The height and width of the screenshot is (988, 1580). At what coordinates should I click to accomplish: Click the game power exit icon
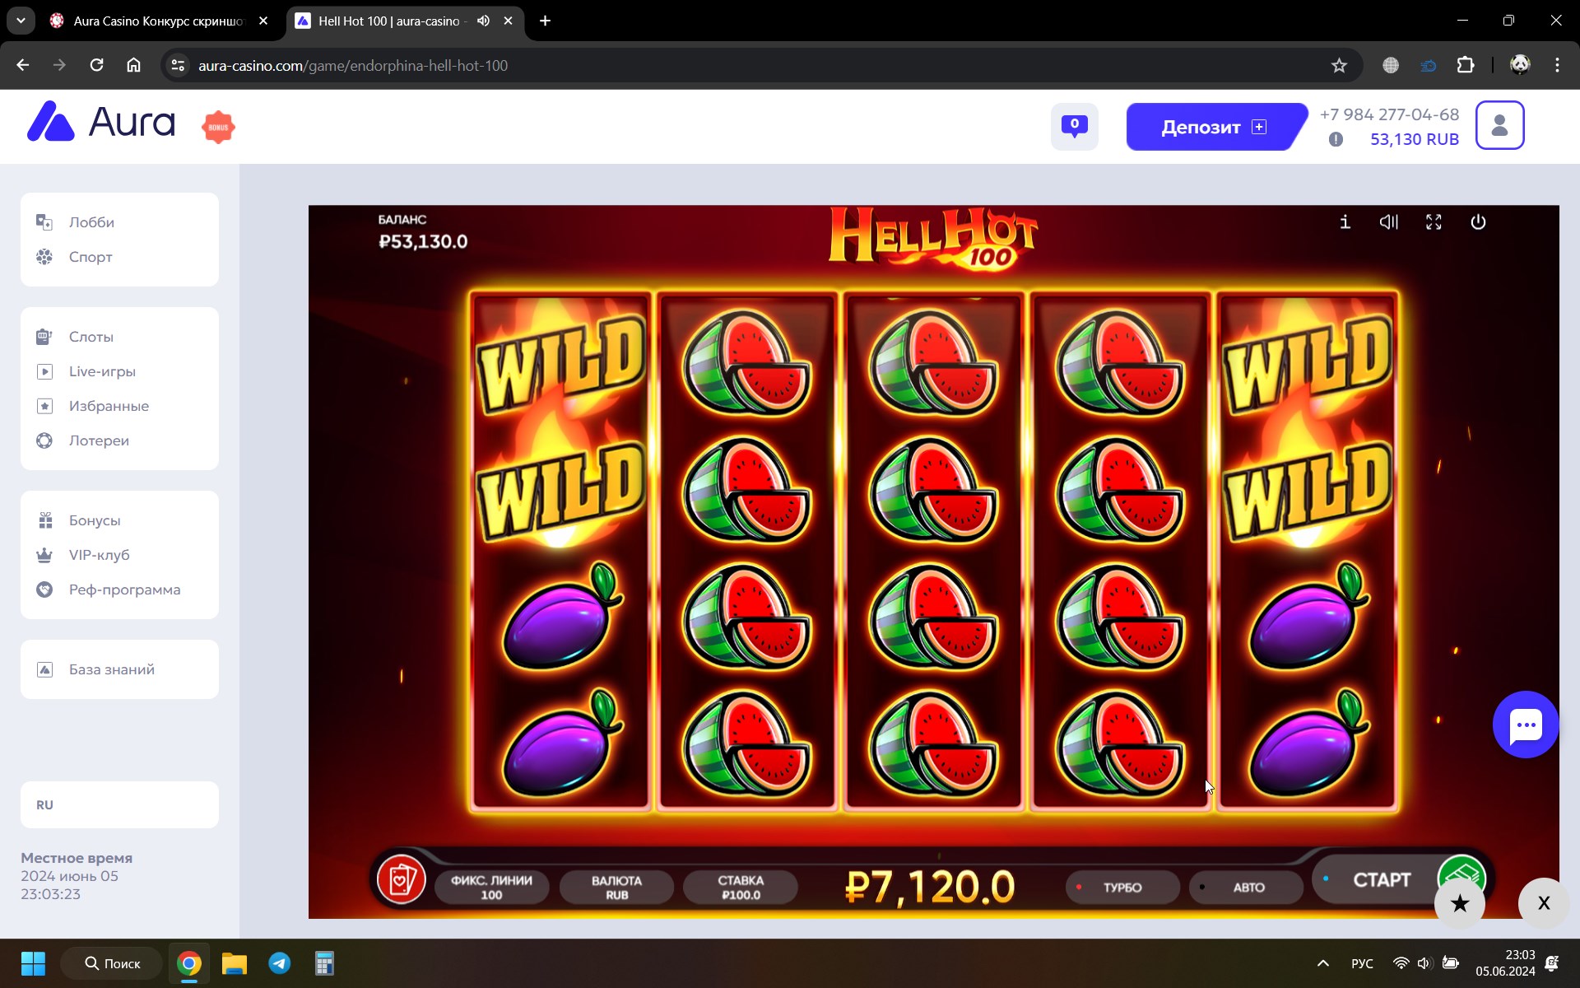(1478, 222)
